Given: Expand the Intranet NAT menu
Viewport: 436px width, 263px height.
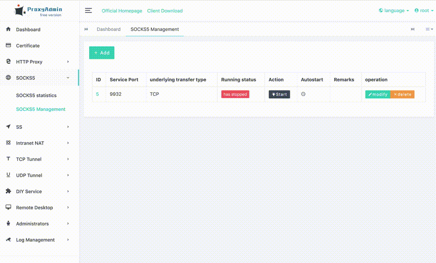Looking at the screenshot, I should 68,143.
